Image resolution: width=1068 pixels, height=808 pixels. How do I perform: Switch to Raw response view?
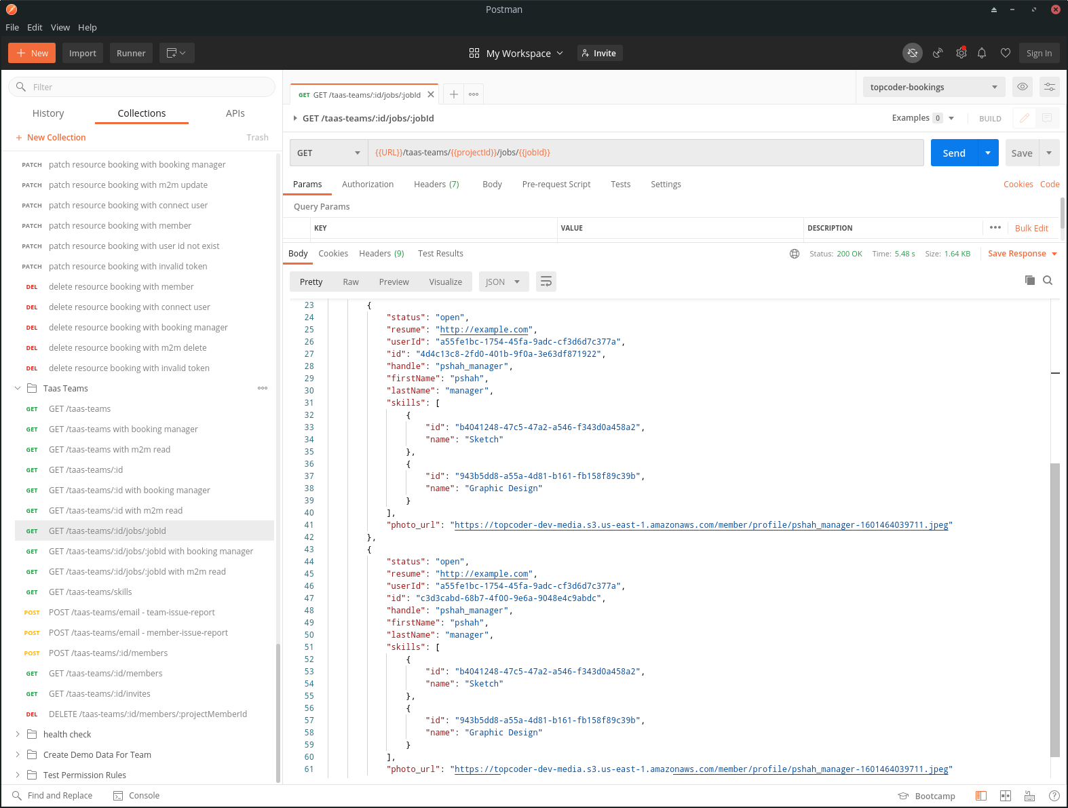point(351,282)
